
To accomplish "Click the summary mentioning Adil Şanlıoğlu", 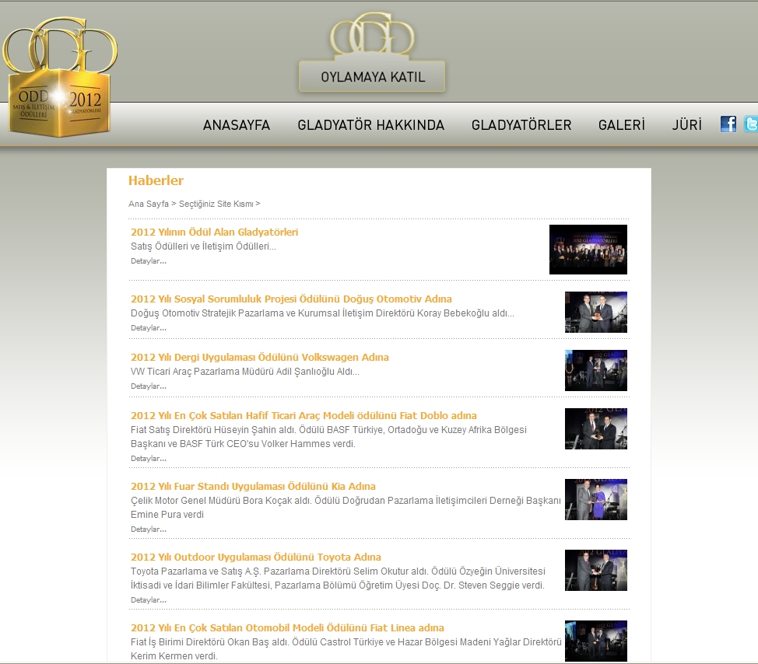I will (x=244, y=372).
